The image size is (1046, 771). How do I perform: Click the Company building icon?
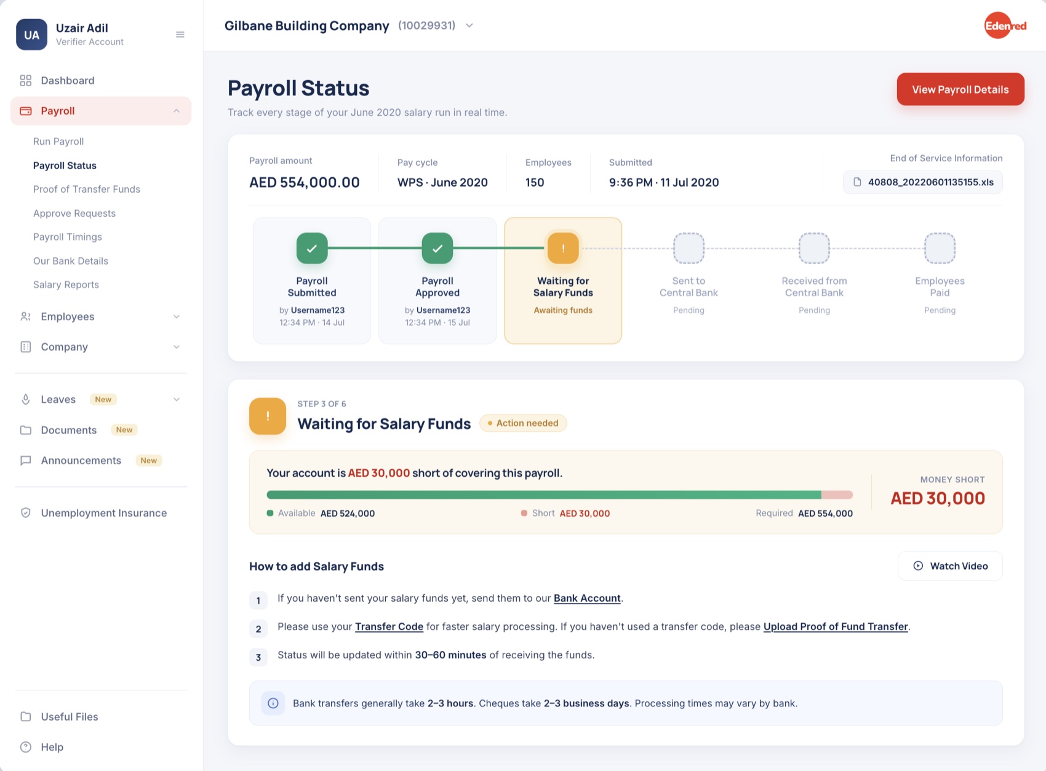click(x=26, y=347)
